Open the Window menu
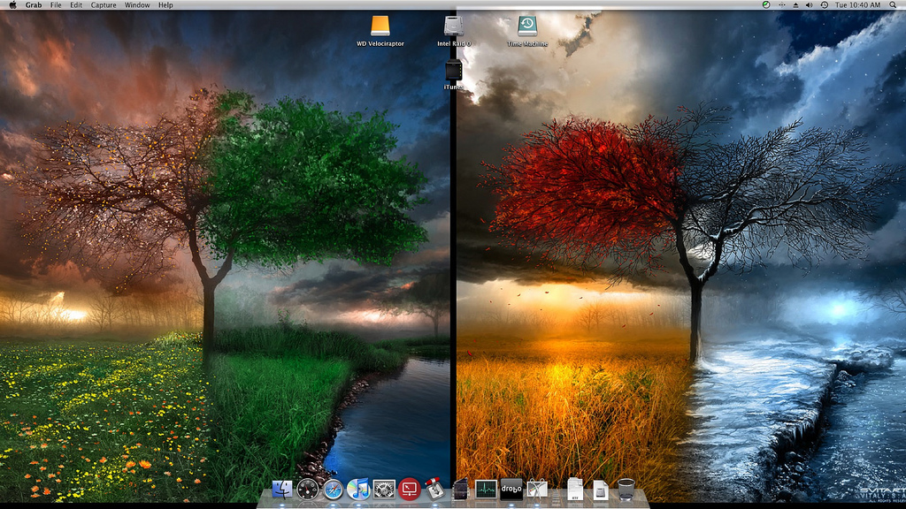The height and width of the screenshot is (509, 906). 137,4
